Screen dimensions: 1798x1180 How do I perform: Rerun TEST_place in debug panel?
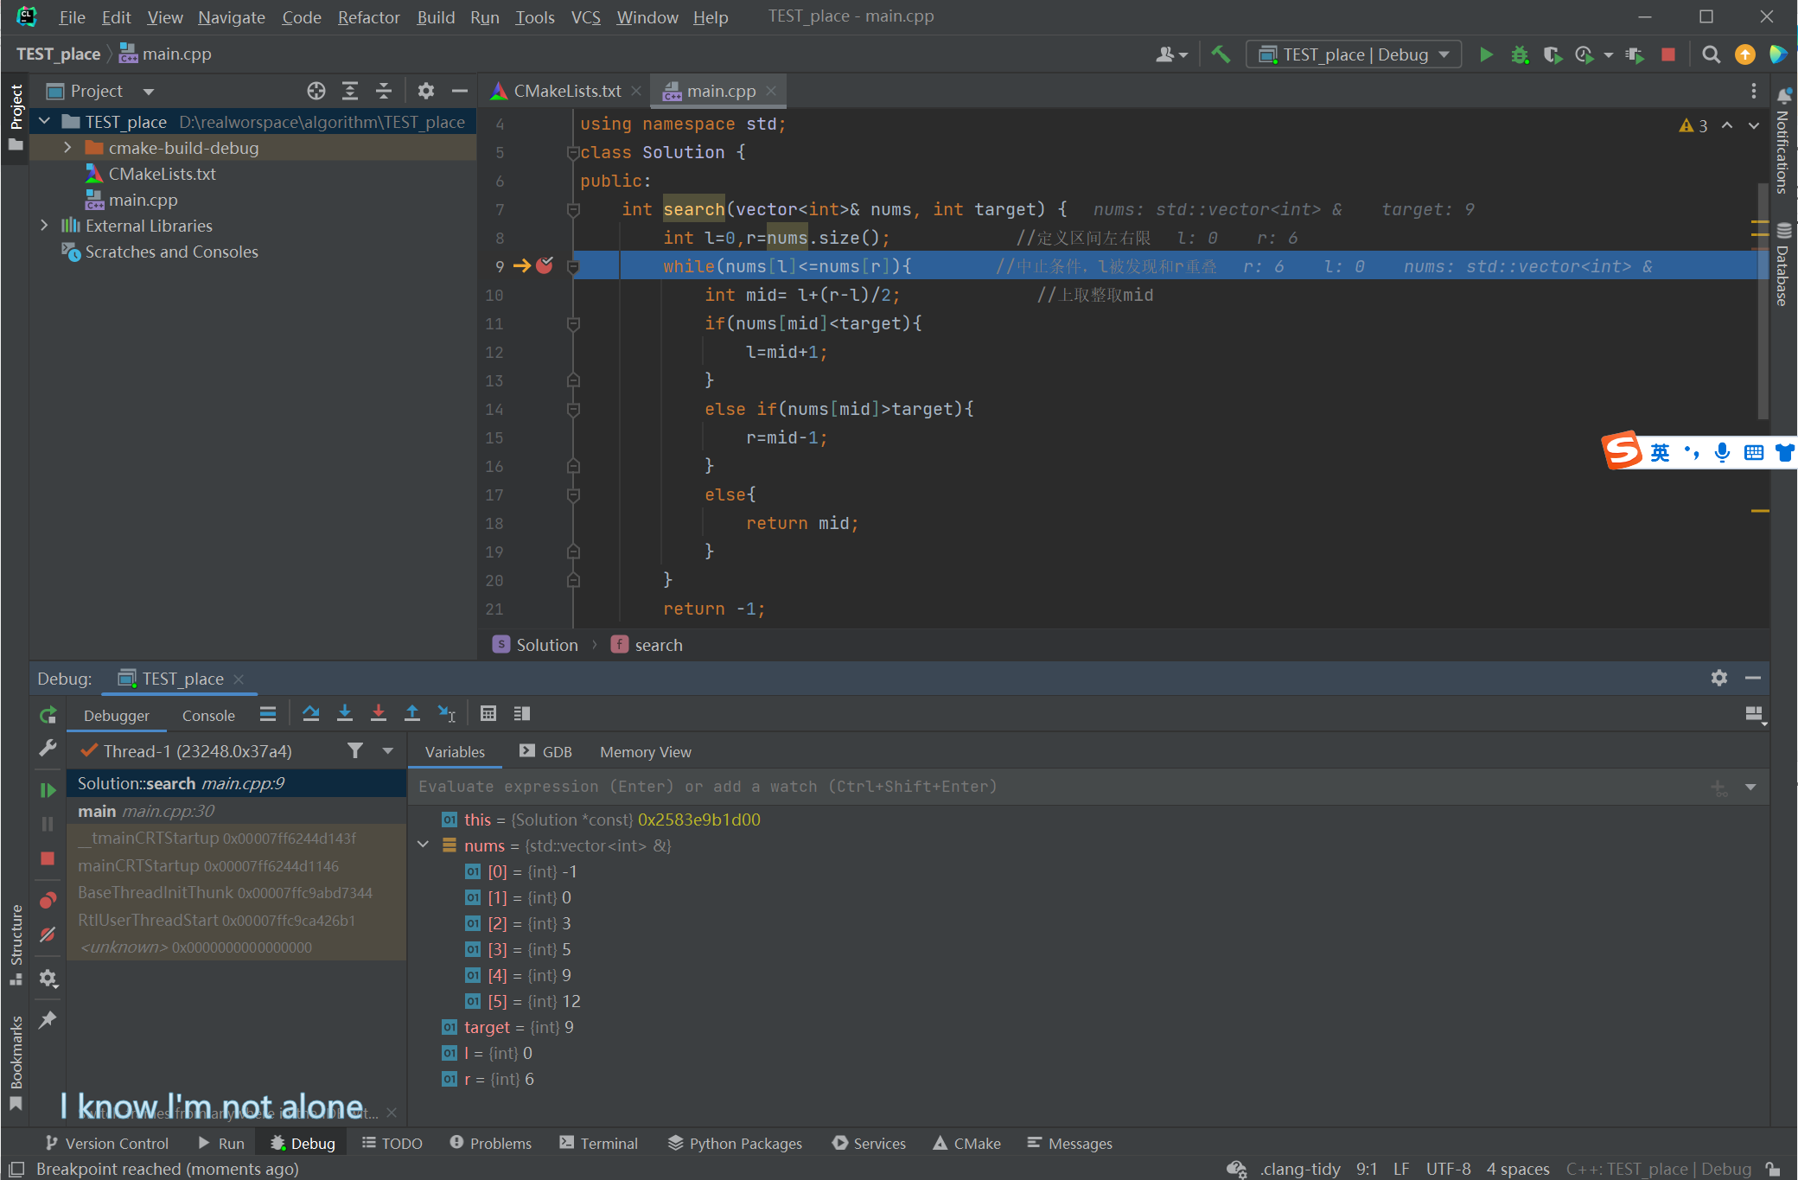48,715
